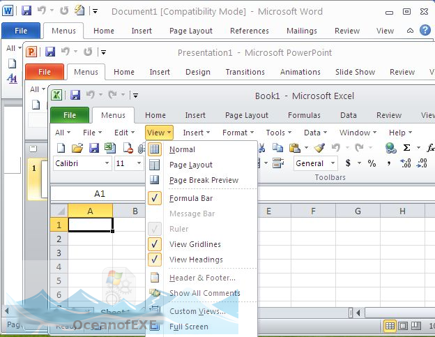This screenshot has width=435, height=337.
Task: Click the dollar currency format icon
Action: tap(348, 163)
